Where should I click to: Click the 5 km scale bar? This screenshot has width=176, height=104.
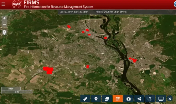[x=11, y=89]
